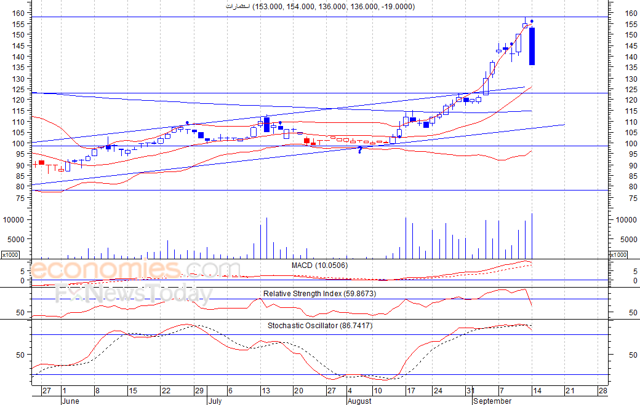Image resolution: width=640 pixels, height=405 pixels.
Task: Click the date label 28 at far right
Action: (x=602, y=391)
